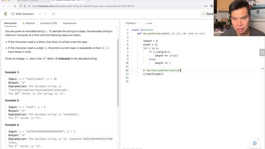
Task: Open the Python3 language dropdown
Action: pyautogui.click(x=132, y=23)
